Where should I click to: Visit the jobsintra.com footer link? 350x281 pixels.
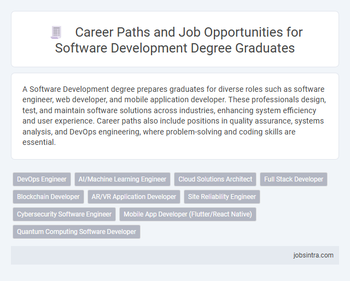pyautogui.click(x=313, y=255)
